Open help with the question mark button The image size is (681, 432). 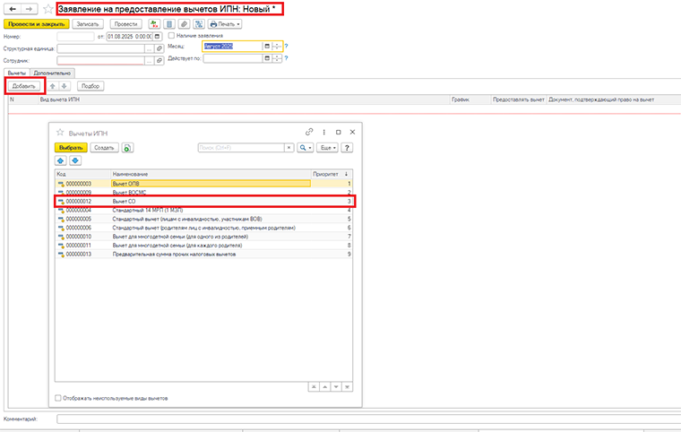click(346, 148)
